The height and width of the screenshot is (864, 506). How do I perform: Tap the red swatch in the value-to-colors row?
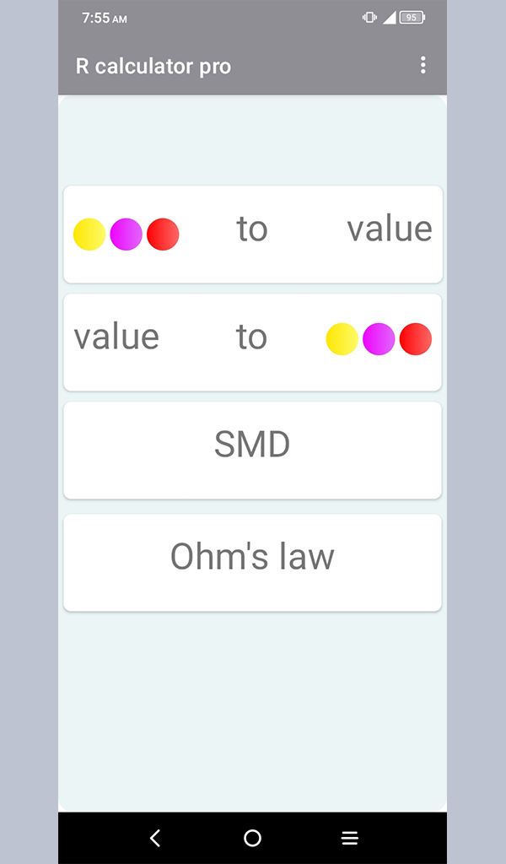(415, 339)
